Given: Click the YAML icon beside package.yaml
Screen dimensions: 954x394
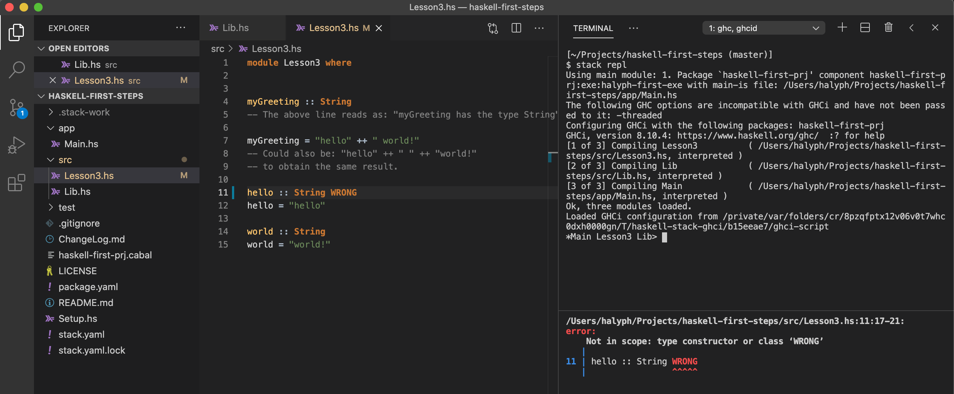Looking at the screenshot, I should pyautogui.click(x=50, y=287).
